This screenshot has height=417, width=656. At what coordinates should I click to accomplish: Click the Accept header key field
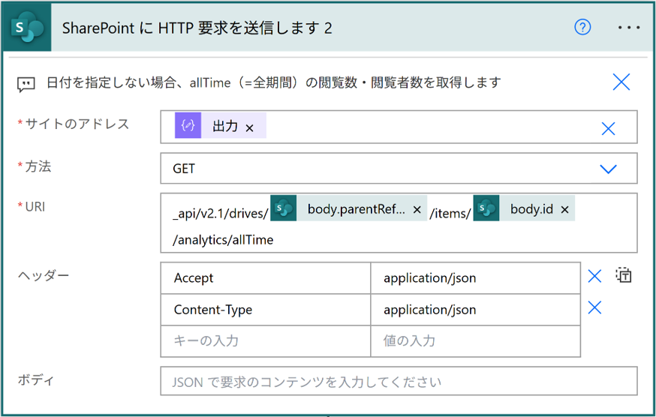[x=265, y=278]
